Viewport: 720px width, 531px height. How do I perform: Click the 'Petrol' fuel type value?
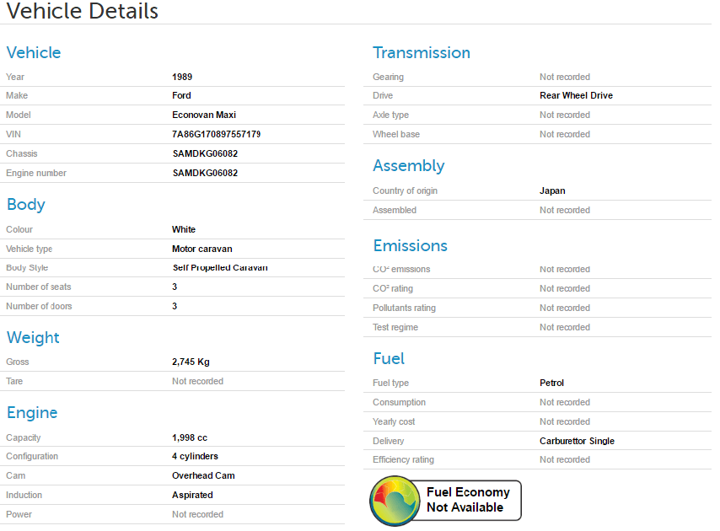(x=551, y=383)
